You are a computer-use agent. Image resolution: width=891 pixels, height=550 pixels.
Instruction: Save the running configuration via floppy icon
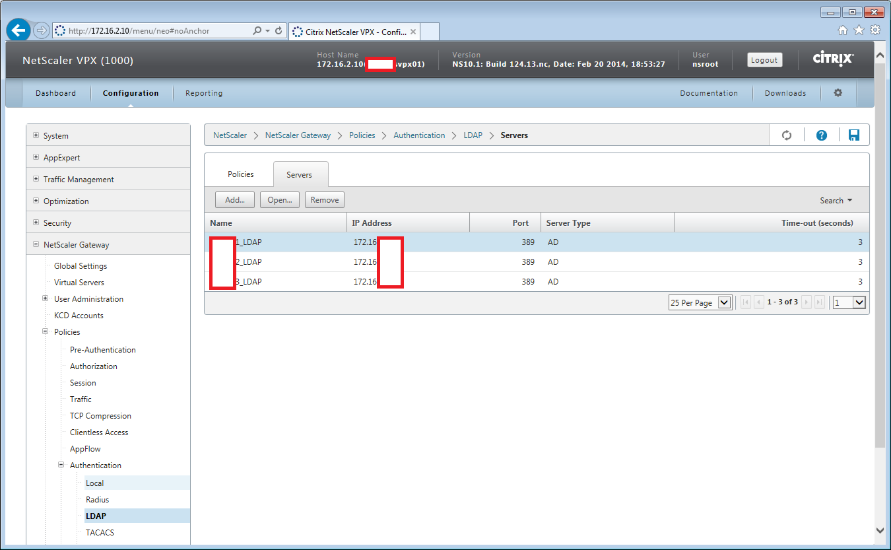(x=854, y=135)
